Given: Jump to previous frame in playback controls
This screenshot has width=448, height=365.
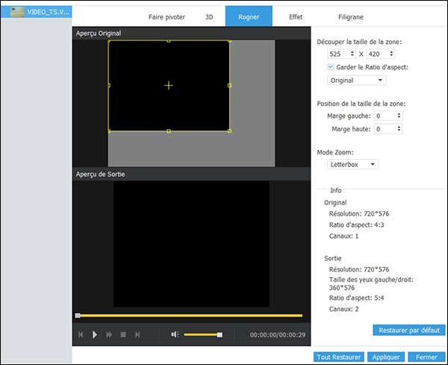Looking at the screenshot, I should pyautogui.click(x=81, y=334).
